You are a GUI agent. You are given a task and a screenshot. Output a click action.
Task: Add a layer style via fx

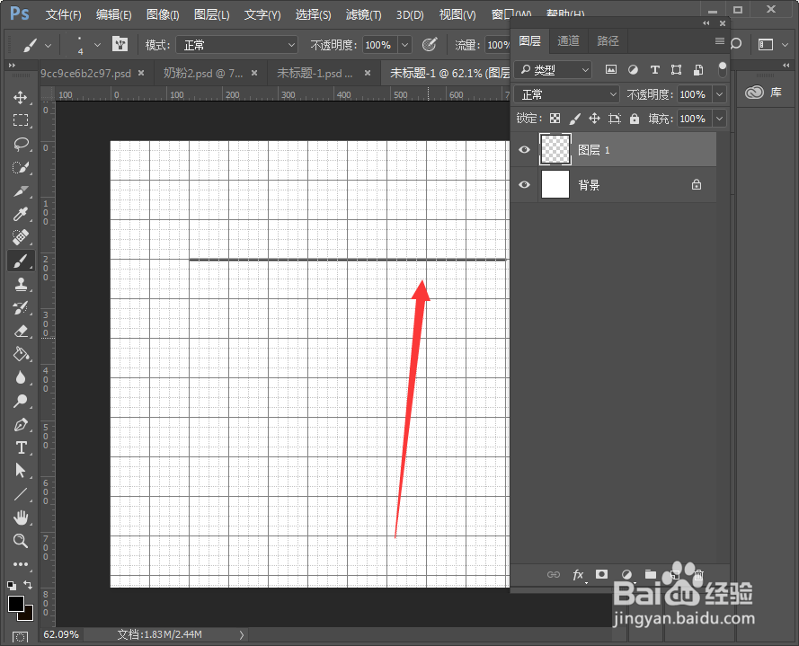pyautogui.click(x=578, y=575)
